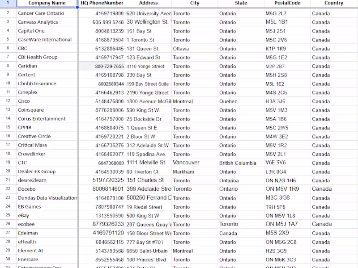The height and width of the screenshot is (268, 358).
Task: Click the CaseWare International cell
Action: click(47, 40)
